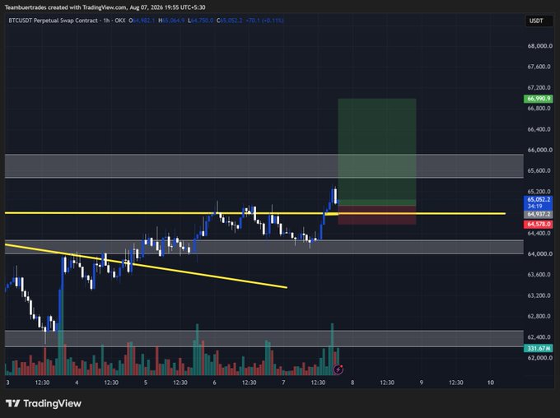Screen dimensions: 560x418
Task: Select the red stop-loss zone of the long position
Action: click(x=377, y=216)
